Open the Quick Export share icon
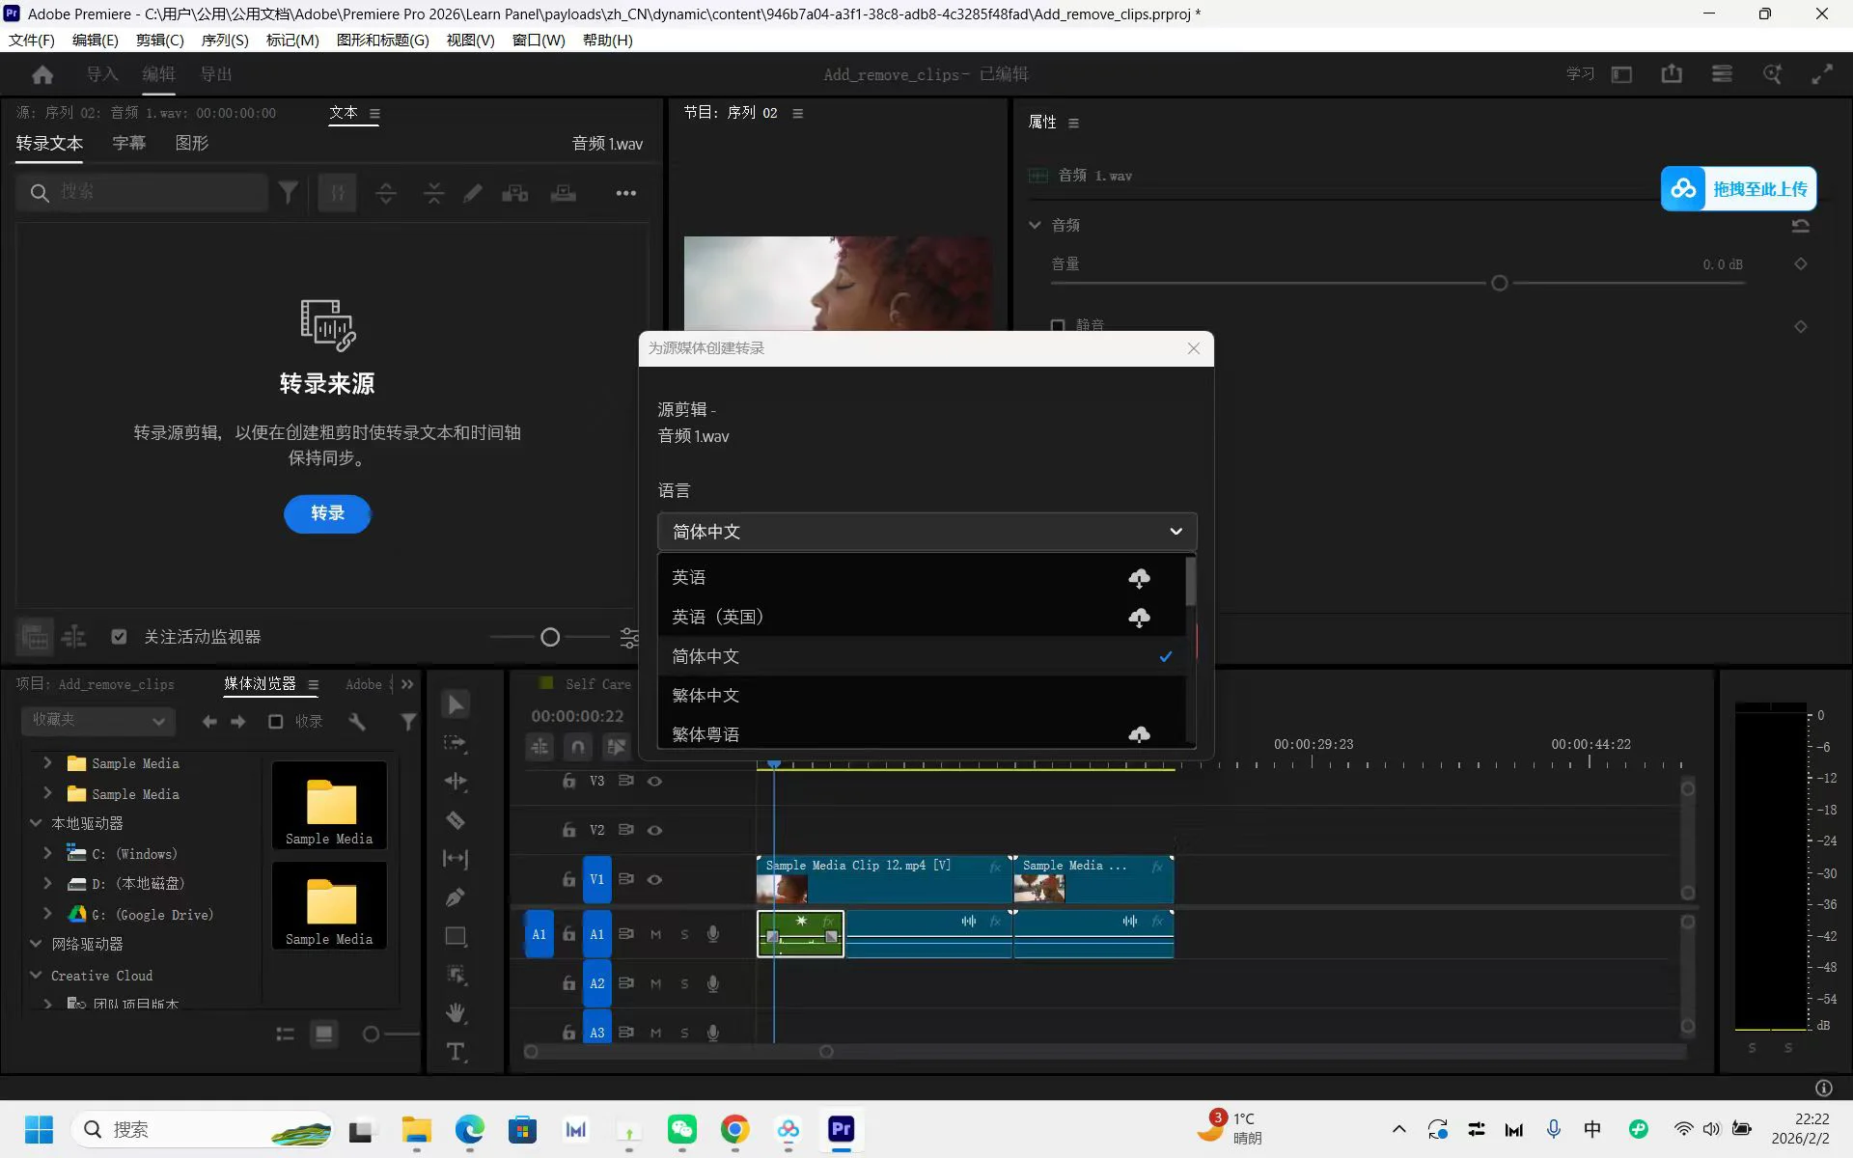The height and width of the screenshot is (1158, 1853). 1672,74
